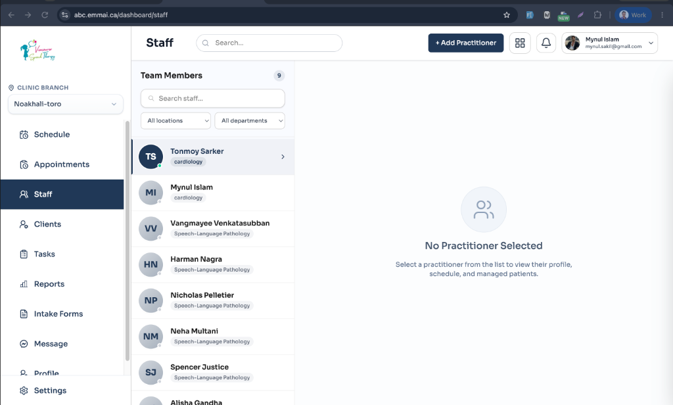Viewport: 673px width, 405px height.
Task: Select Mynul Islam in team list
Action: pyautogui.click(x=213, y=193)
